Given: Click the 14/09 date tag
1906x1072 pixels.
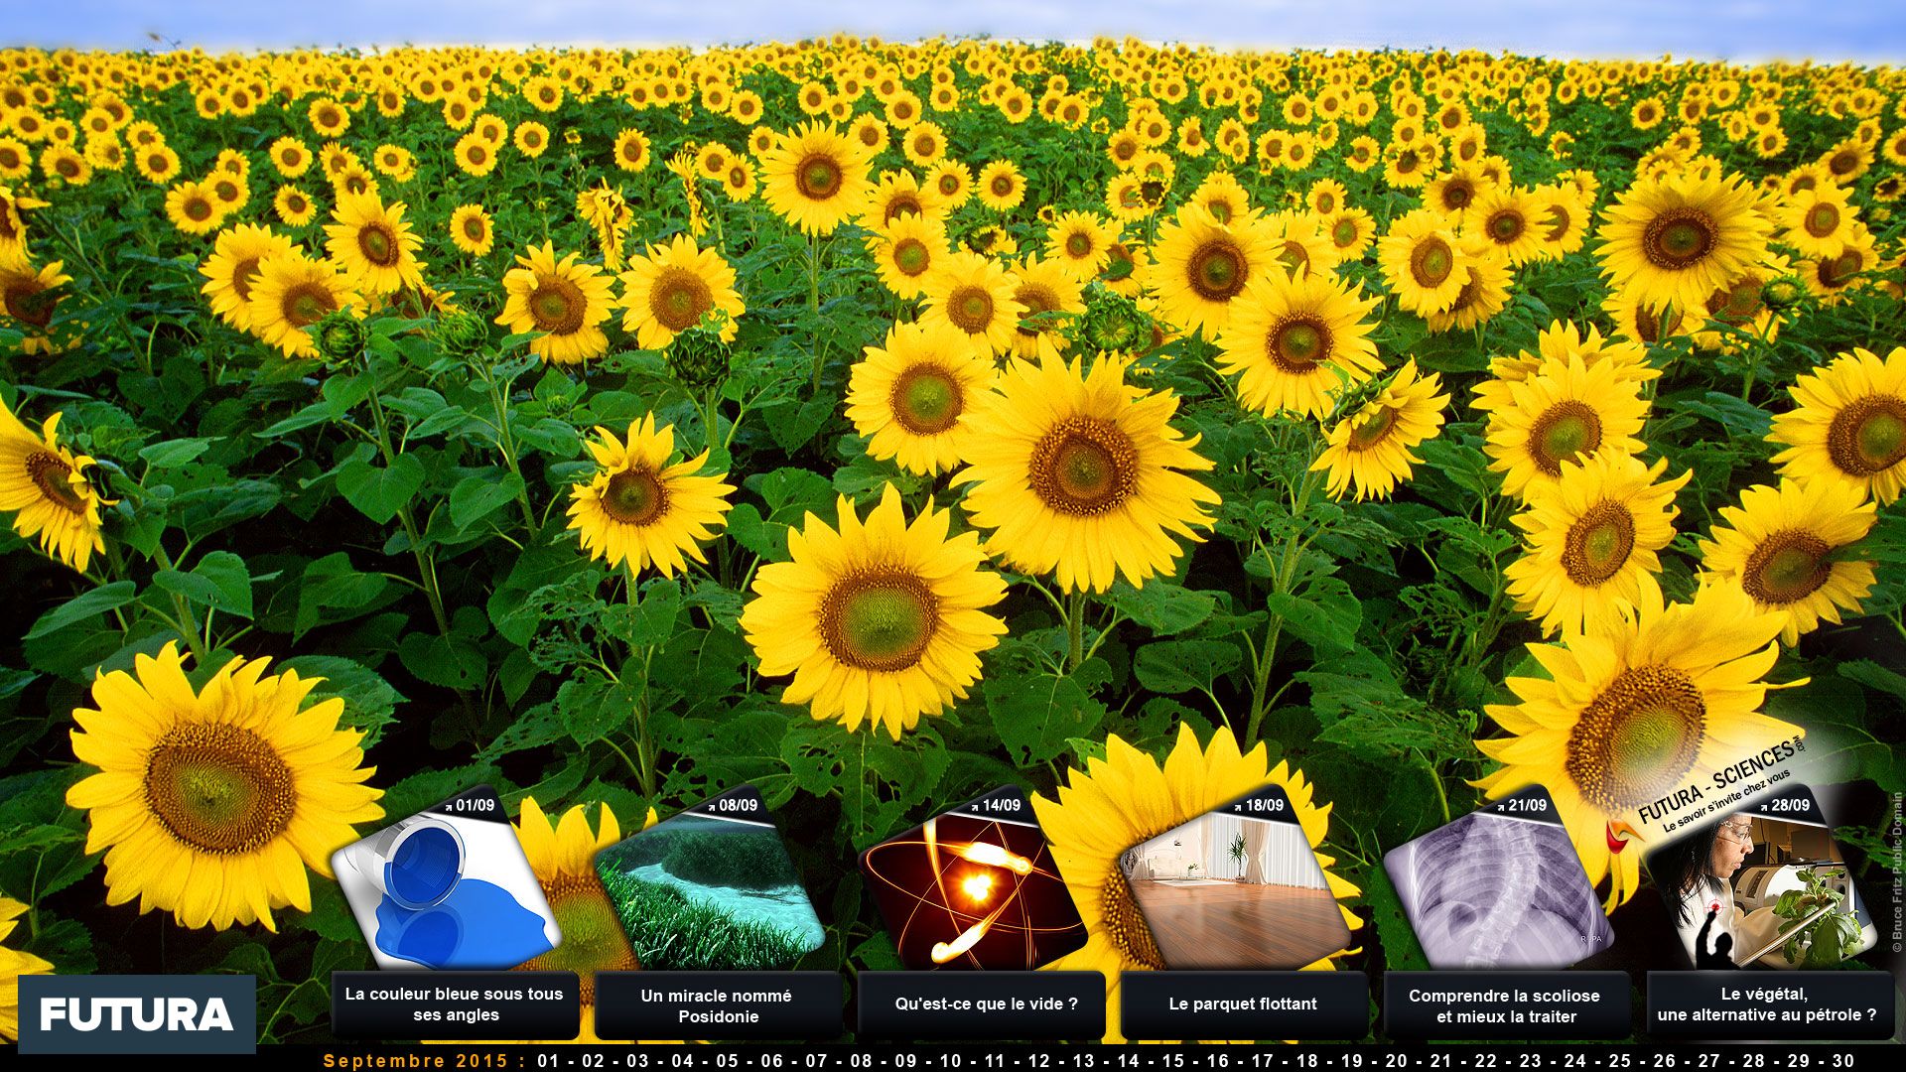Looking at the screenshot, I should pyautogui.click(x=1000, y=805).
